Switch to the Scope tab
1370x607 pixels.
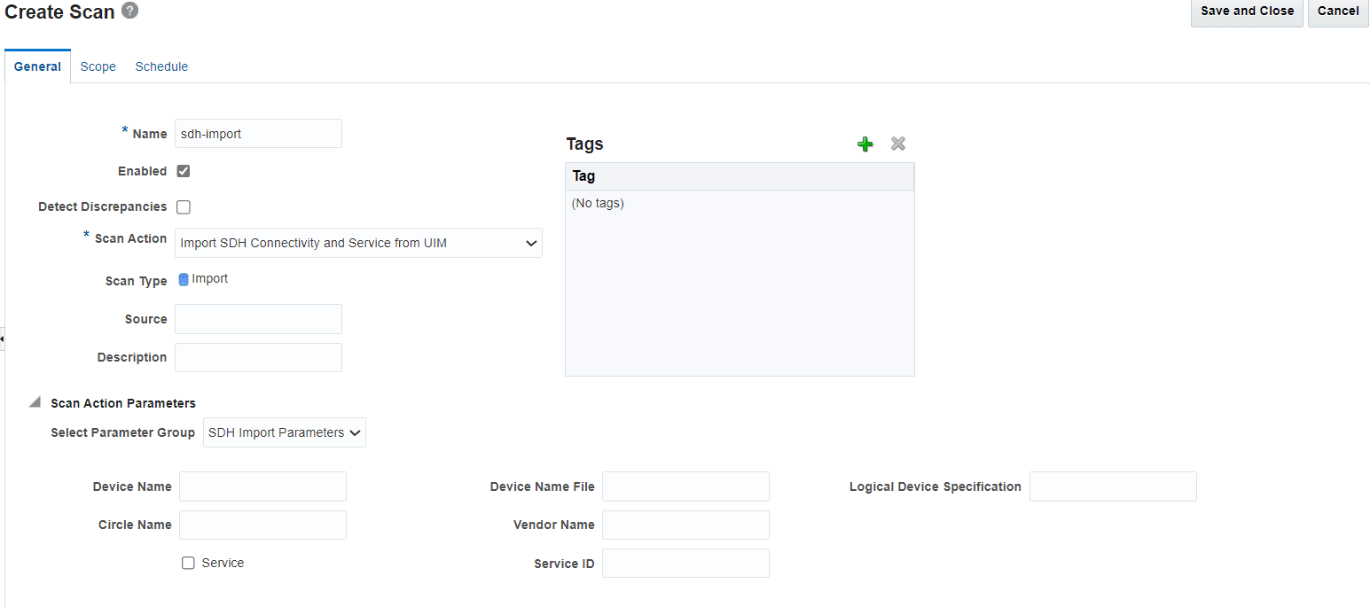tap(98, 66)
